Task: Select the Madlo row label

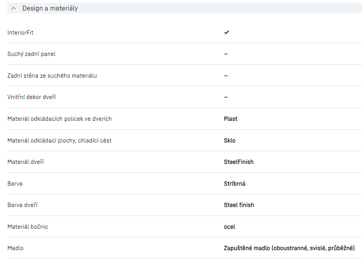Action: [16, 248]
